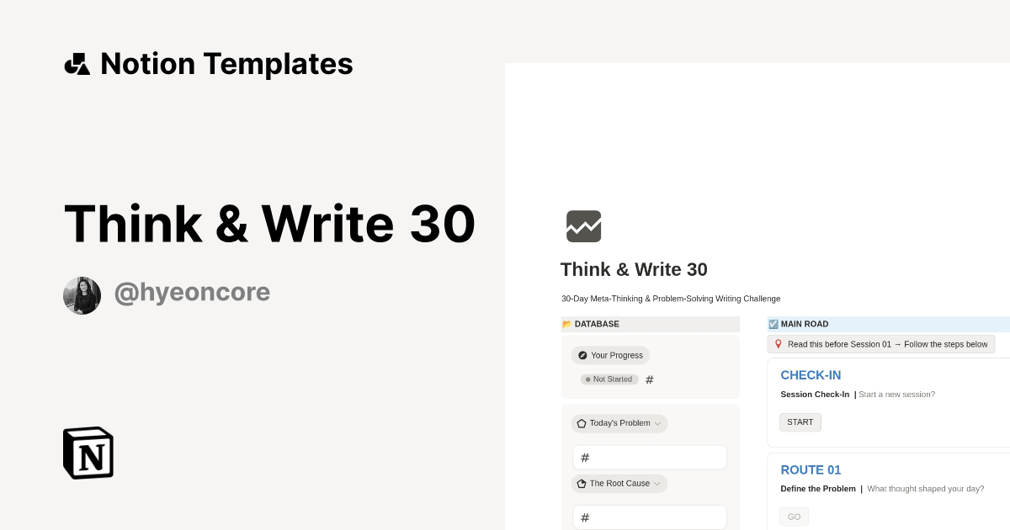1010x530 pixels.
Task: Select the Notion logo at bottom left
Action: 87,453
